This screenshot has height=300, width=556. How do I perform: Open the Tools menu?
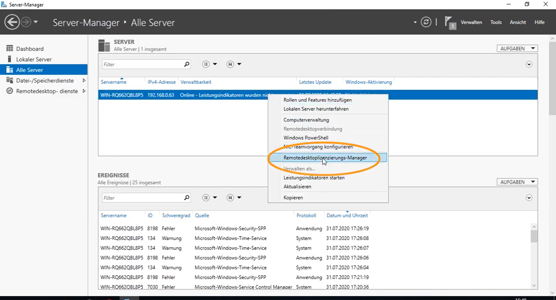(x=496, y=22)
